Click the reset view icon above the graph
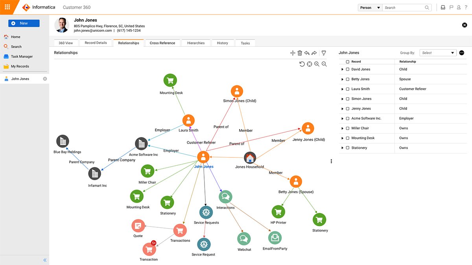Image resolution: width=472 pixels, height=265 pixels. pos(302,64)
